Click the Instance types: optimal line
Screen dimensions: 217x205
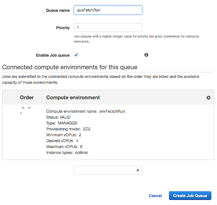[67, 153]
